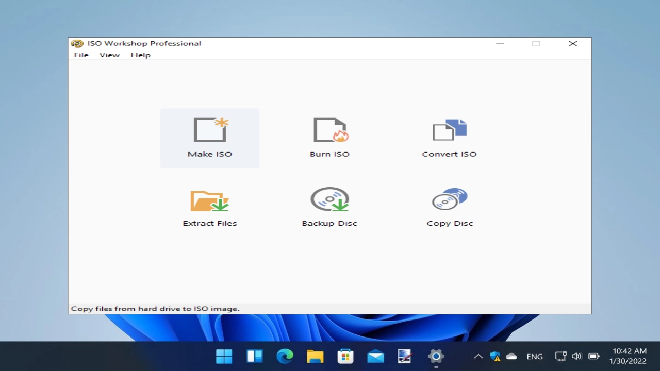660x371 pixels.
Task: Open File Explorer from the taskbar
Action: click(x=315, y=356)
